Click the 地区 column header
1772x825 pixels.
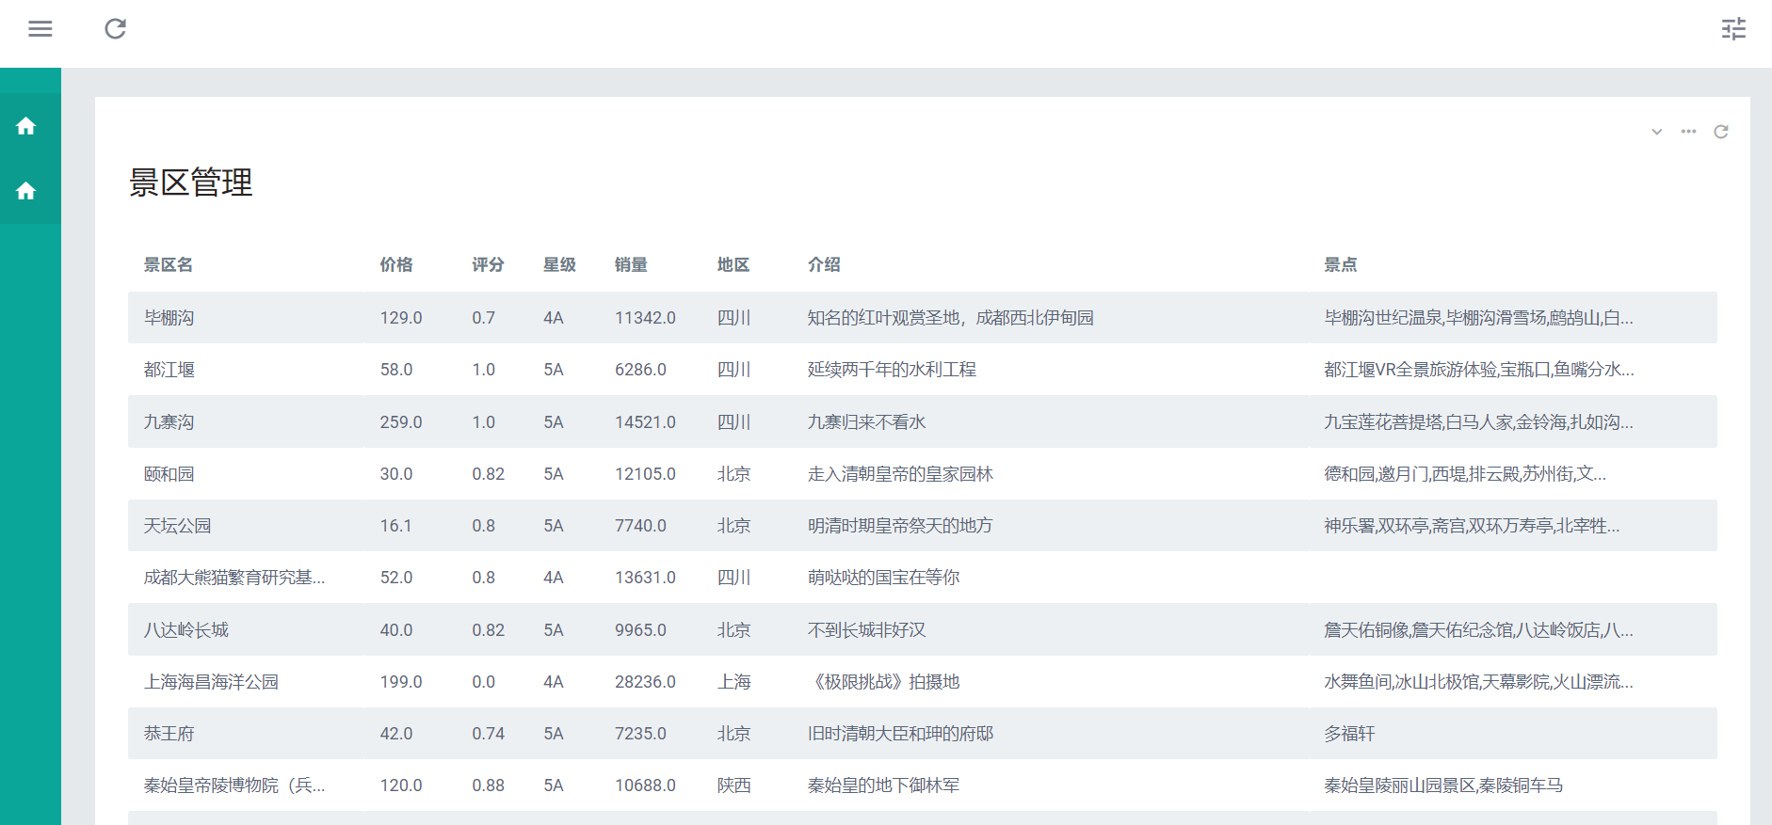point(733,265)
